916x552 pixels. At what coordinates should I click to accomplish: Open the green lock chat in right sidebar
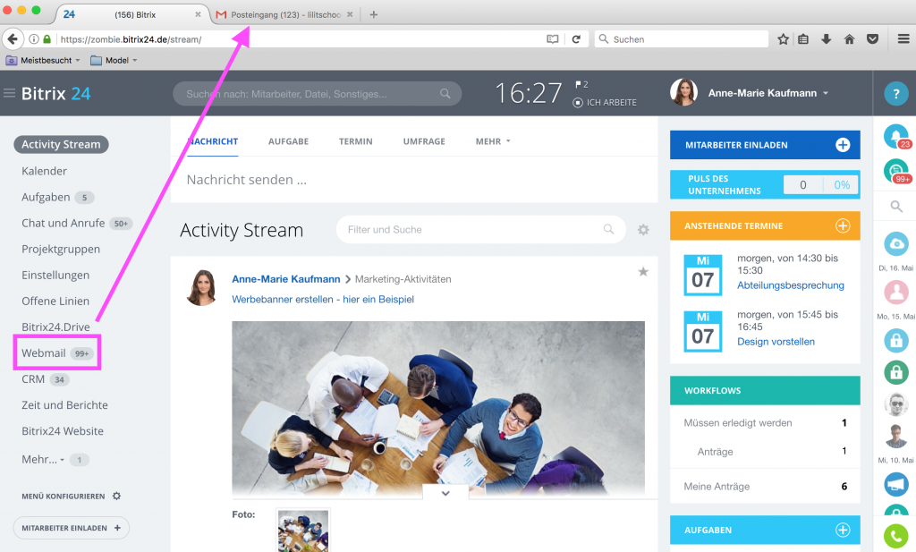tap(896, 372)
